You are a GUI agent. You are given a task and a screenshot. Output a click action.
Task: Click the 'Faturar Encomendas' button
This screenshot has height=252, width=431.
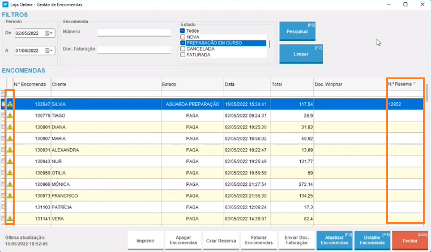coord(259,241)
